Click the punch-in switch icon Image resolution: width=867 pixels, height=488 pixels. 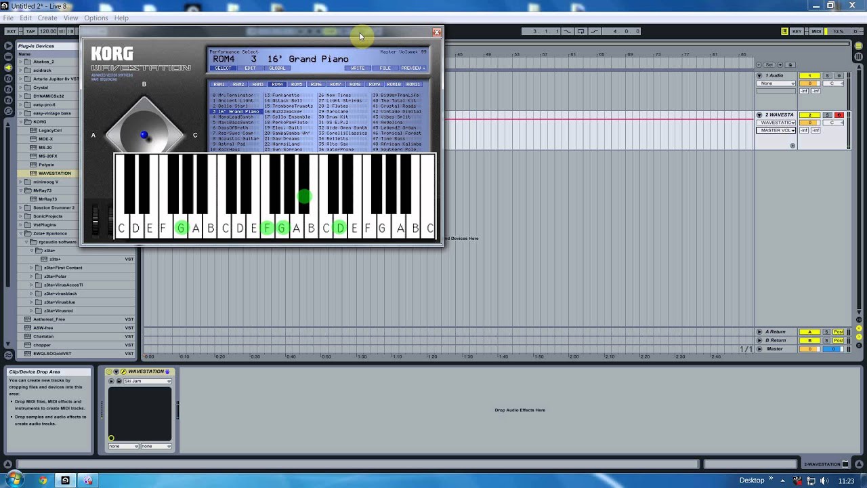coord(567,31)
